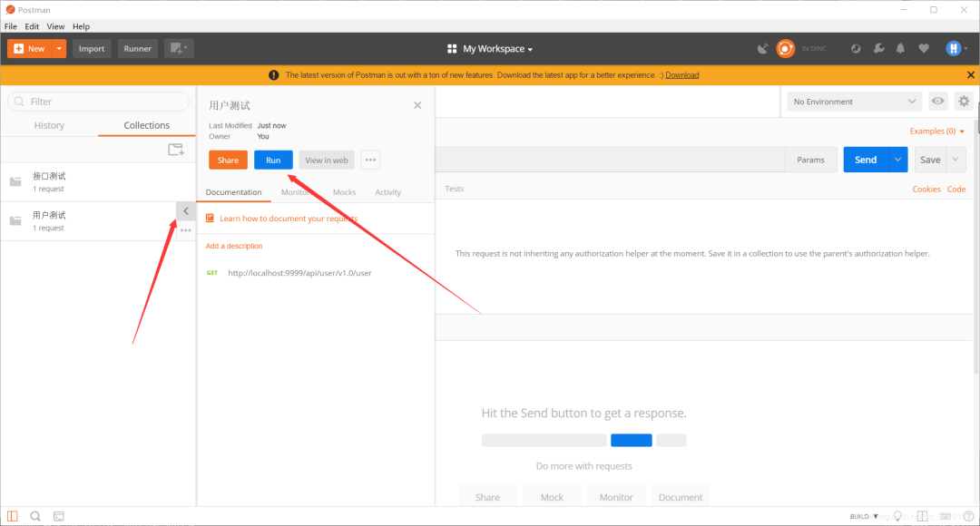Open the Send dropdown arrow
Screen dimensions: 980x526
(898, 160)
